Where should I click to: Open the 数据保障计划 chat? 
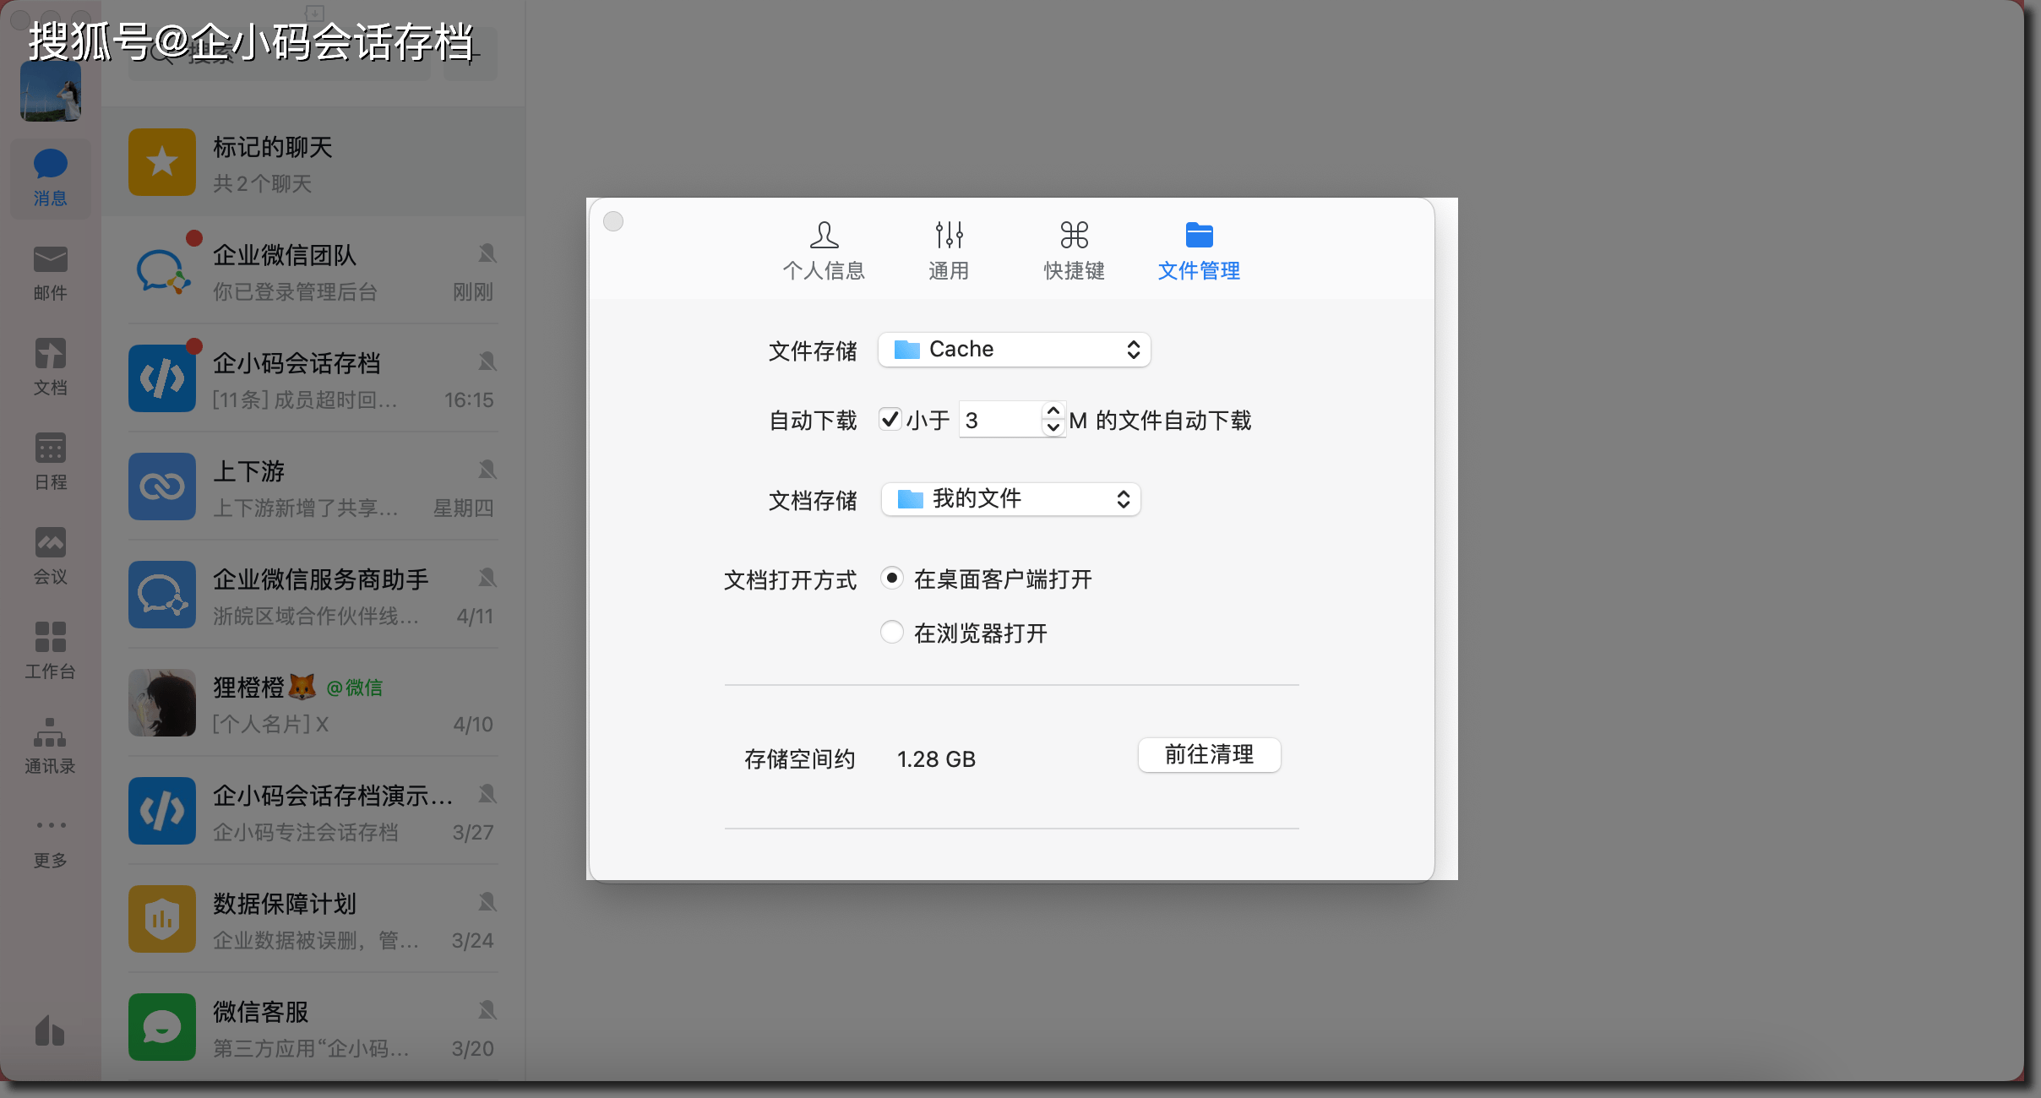pyautogui.click(x=313, y=919)
